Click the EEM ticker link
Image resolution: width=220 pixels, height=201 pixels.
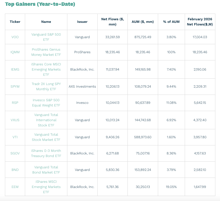point(15,187)
